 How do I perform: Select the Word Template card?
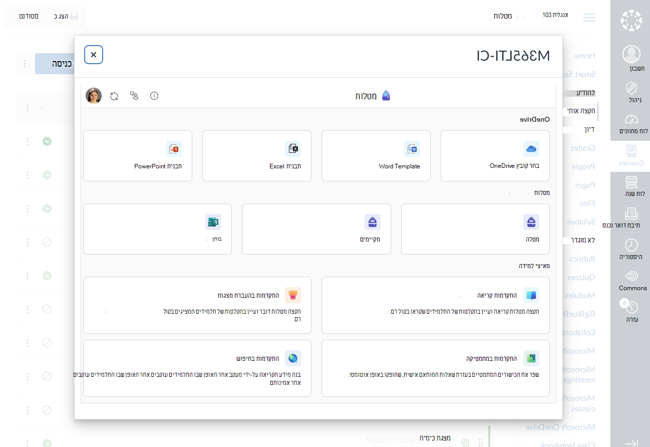pos(376,156)
